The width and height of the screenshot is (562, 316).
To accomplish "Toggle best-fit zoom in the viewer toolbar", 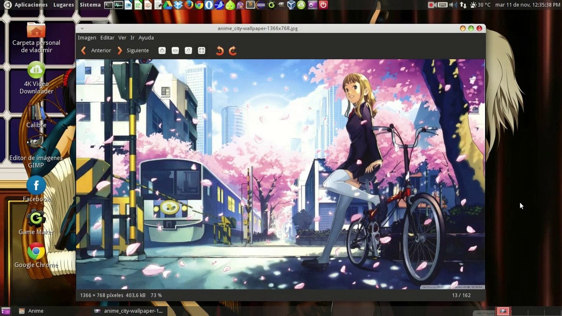I will (x=202, y=50).
